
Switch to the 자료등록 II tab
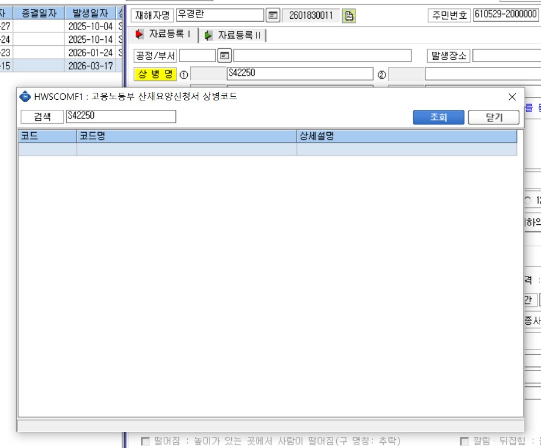(232, 35)
